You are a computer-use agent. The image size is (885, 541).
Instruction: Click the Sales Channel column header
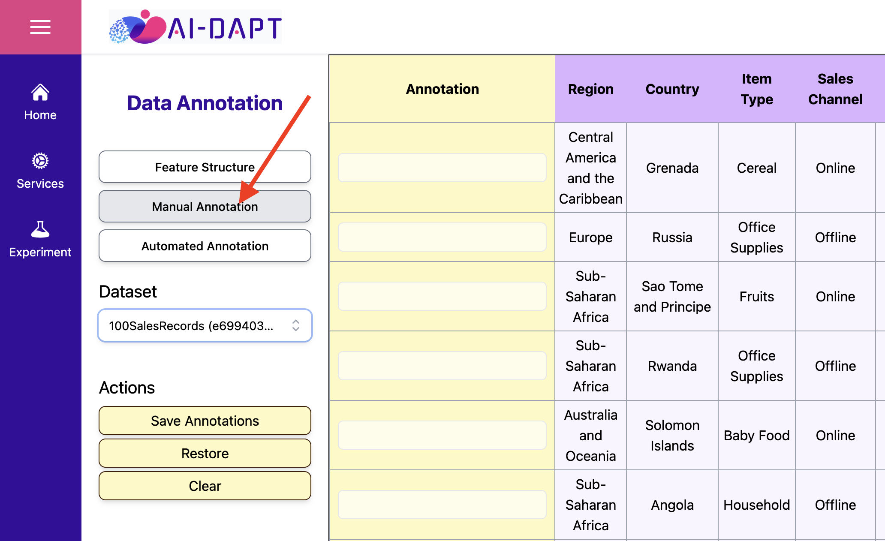tap(835, 89)
